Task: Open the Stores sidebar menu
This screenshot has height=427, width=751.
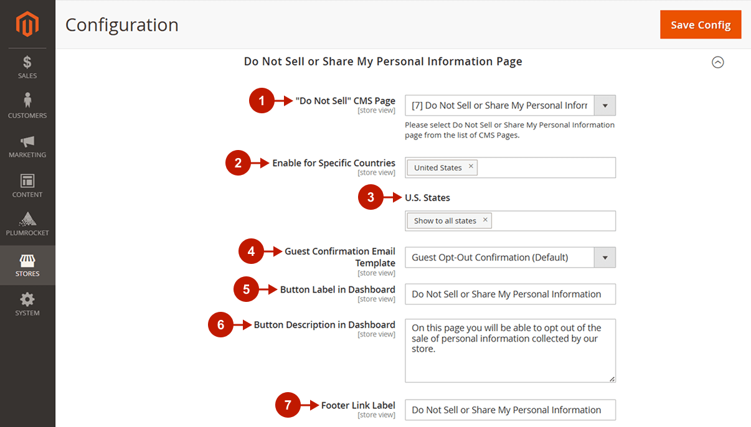Action: pyautogui.click(x=27, y=265)
